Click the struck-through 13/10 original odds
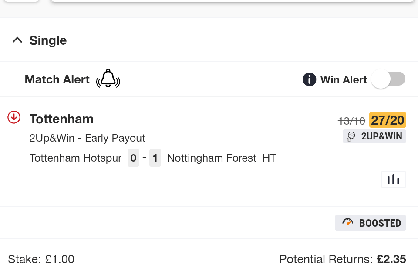The image size is (418, 274). point(352,120)
